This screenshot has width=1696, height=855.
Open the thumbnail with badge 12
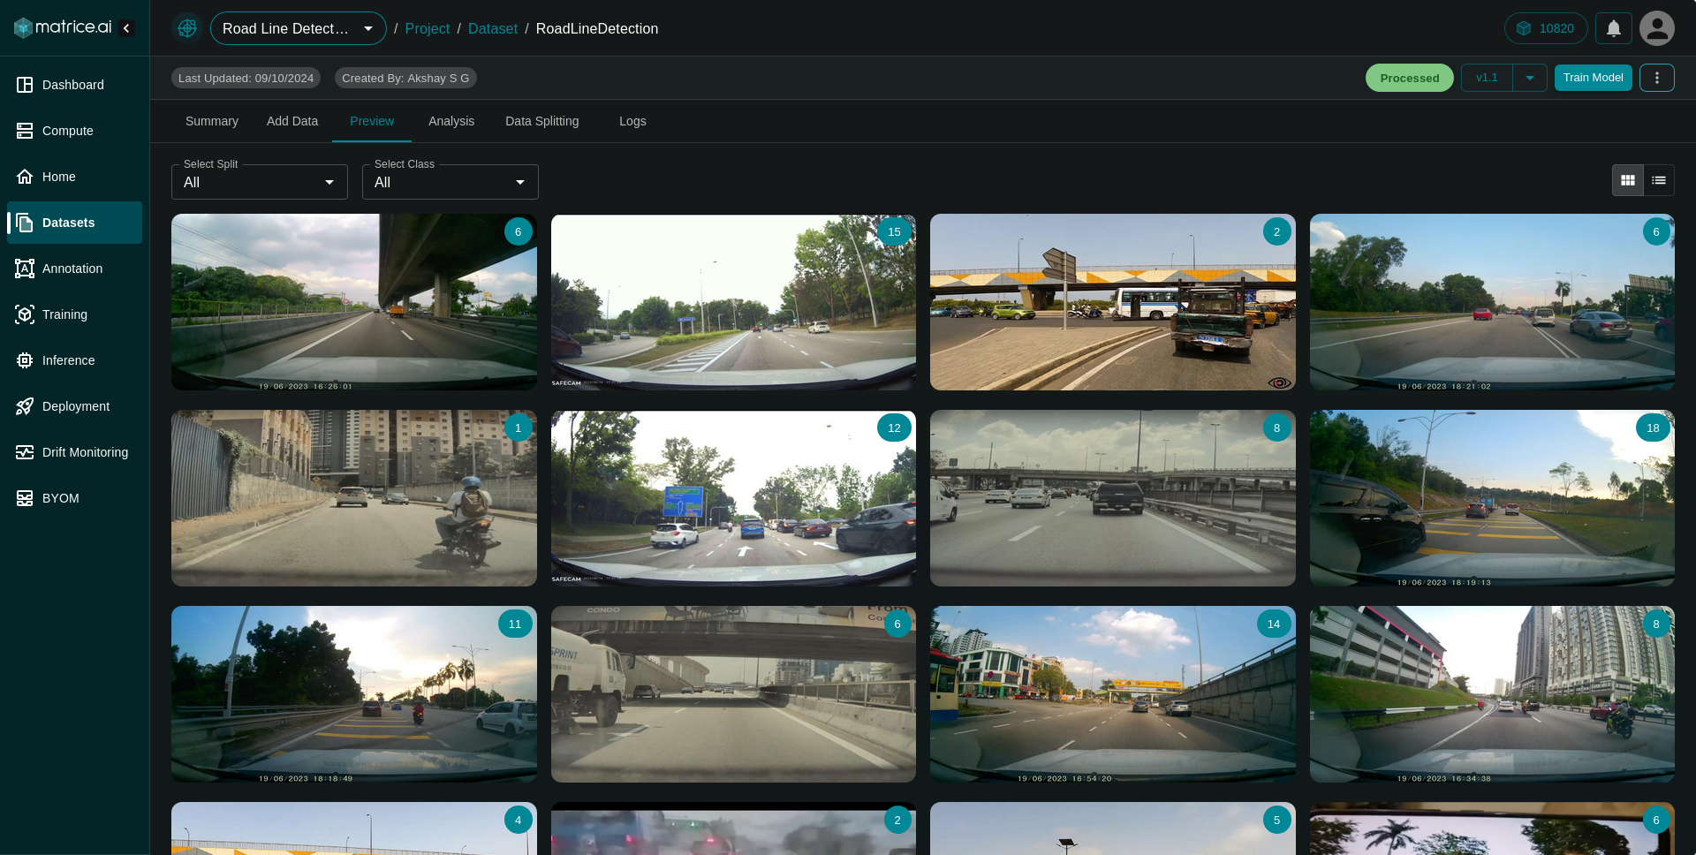[733, 498]
